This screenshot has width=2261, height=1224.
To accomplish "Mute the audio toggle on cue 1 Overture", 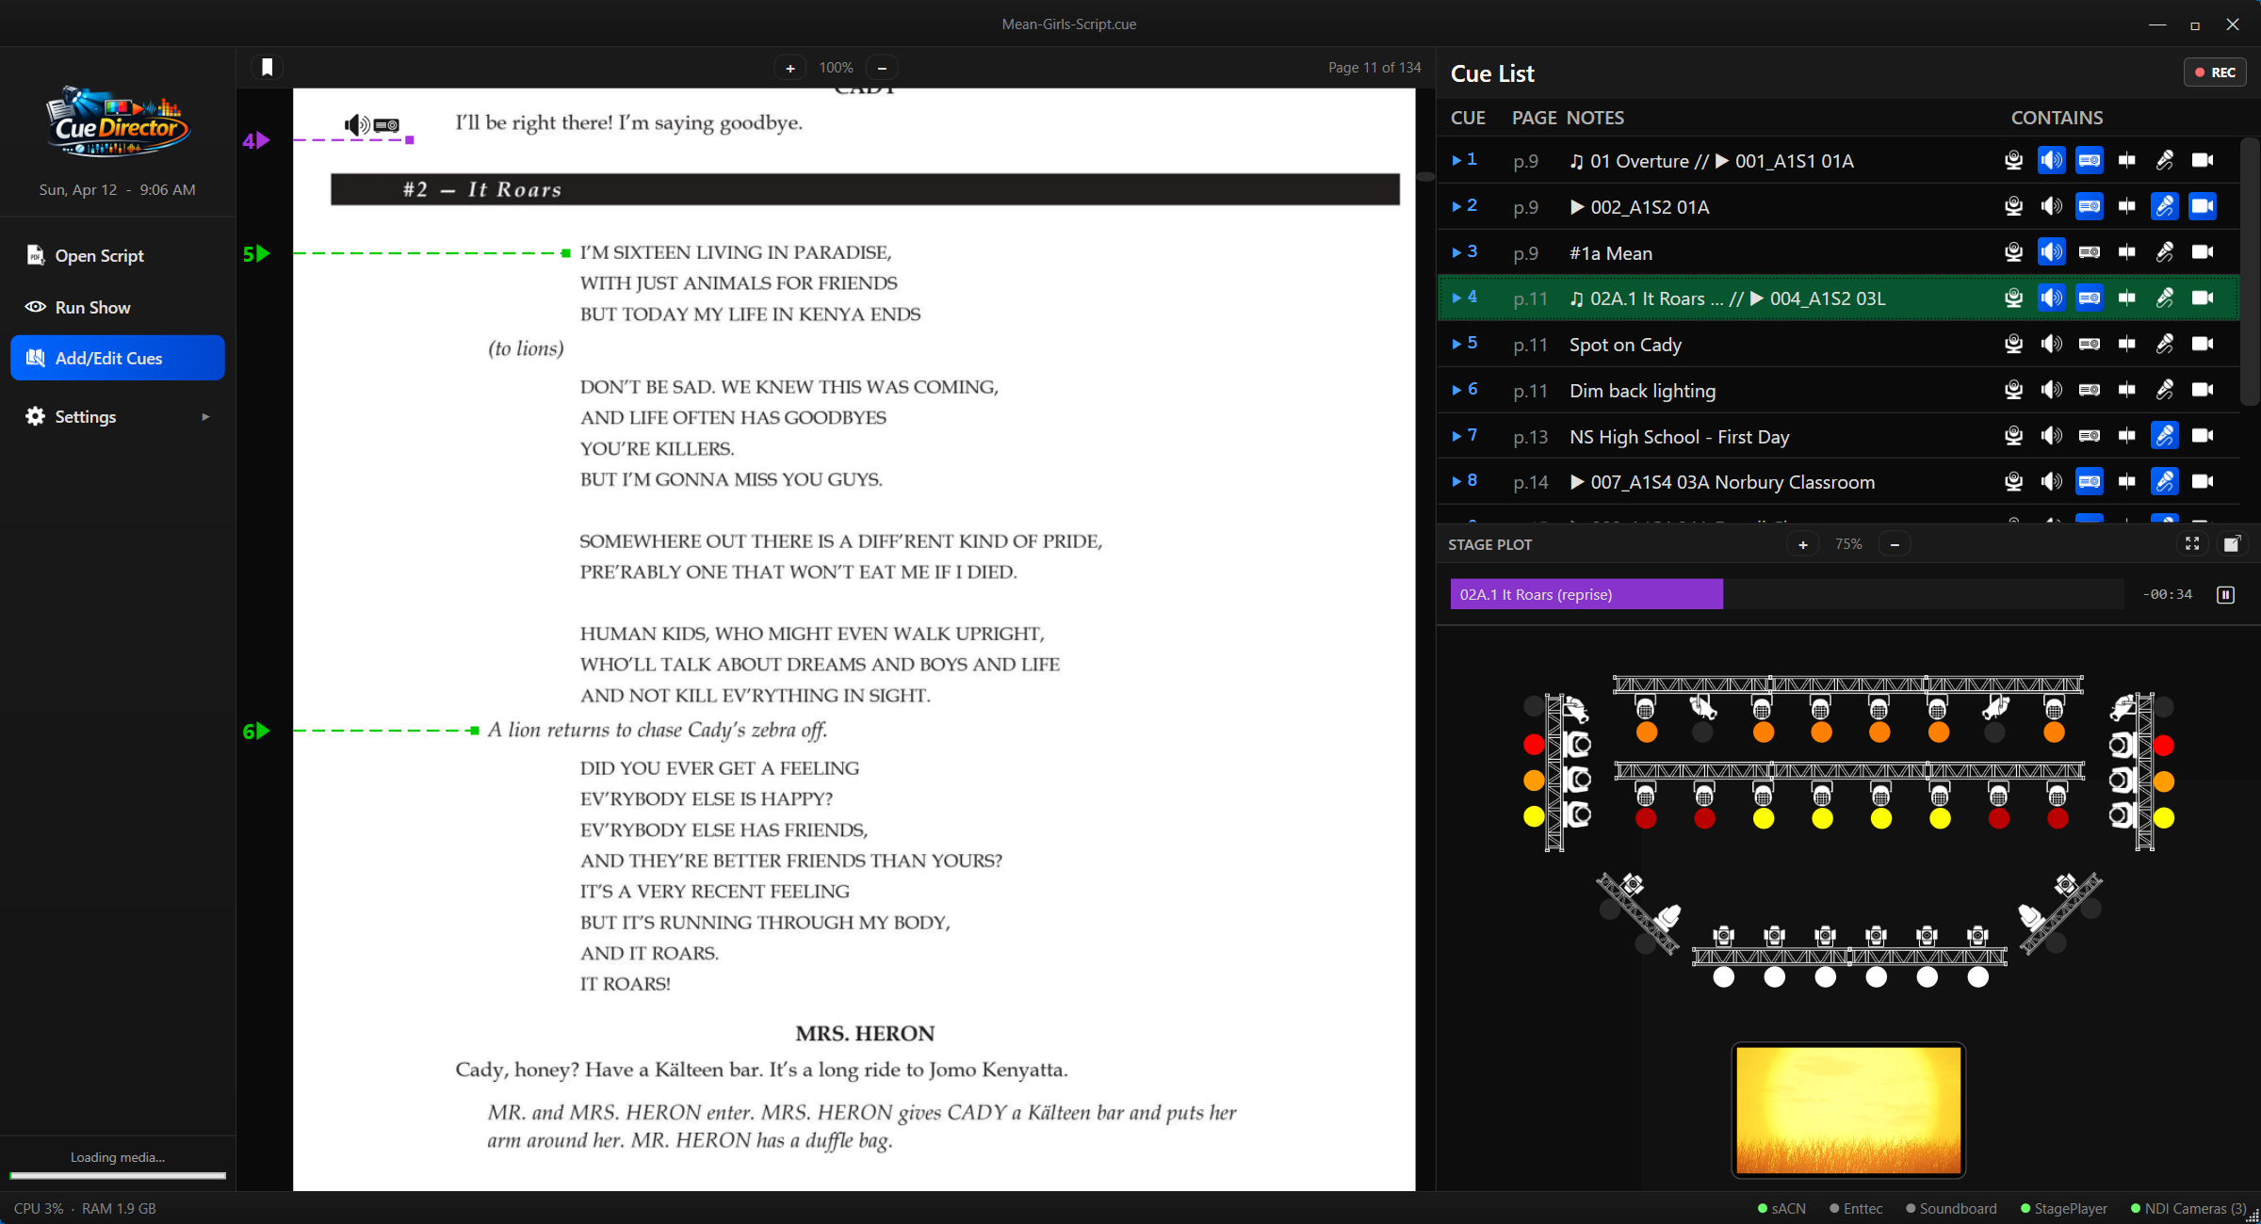I will [x=2052, y=160].
